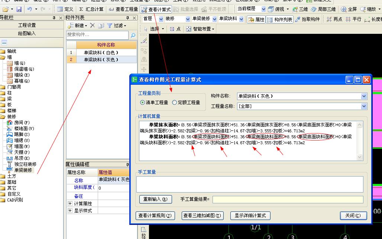Run 汇总计算 from the toolbar
The width and height of the screenshot is (382, 239).
coord(91,9)
